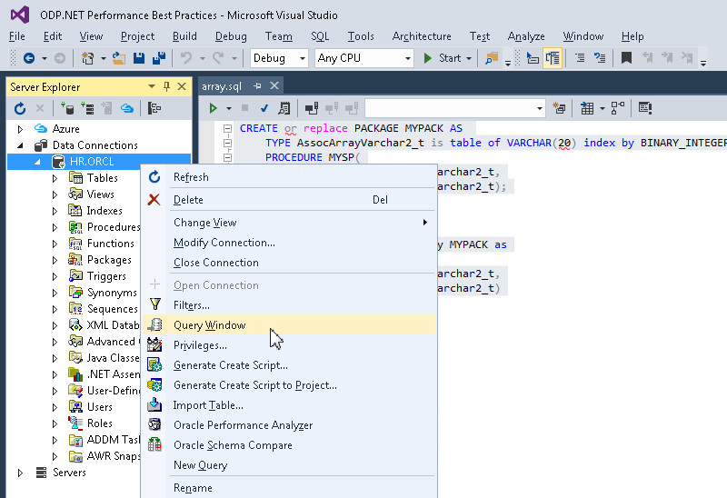The image size is (727, 498).
Task: Pin the array.sql tab
Action: pyautogui.click(x=257, y=85)
